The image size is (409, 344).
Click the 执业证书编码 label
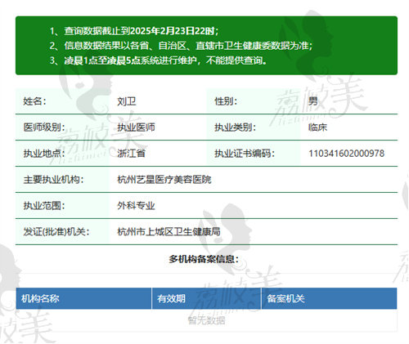click(x=245, y=154)
